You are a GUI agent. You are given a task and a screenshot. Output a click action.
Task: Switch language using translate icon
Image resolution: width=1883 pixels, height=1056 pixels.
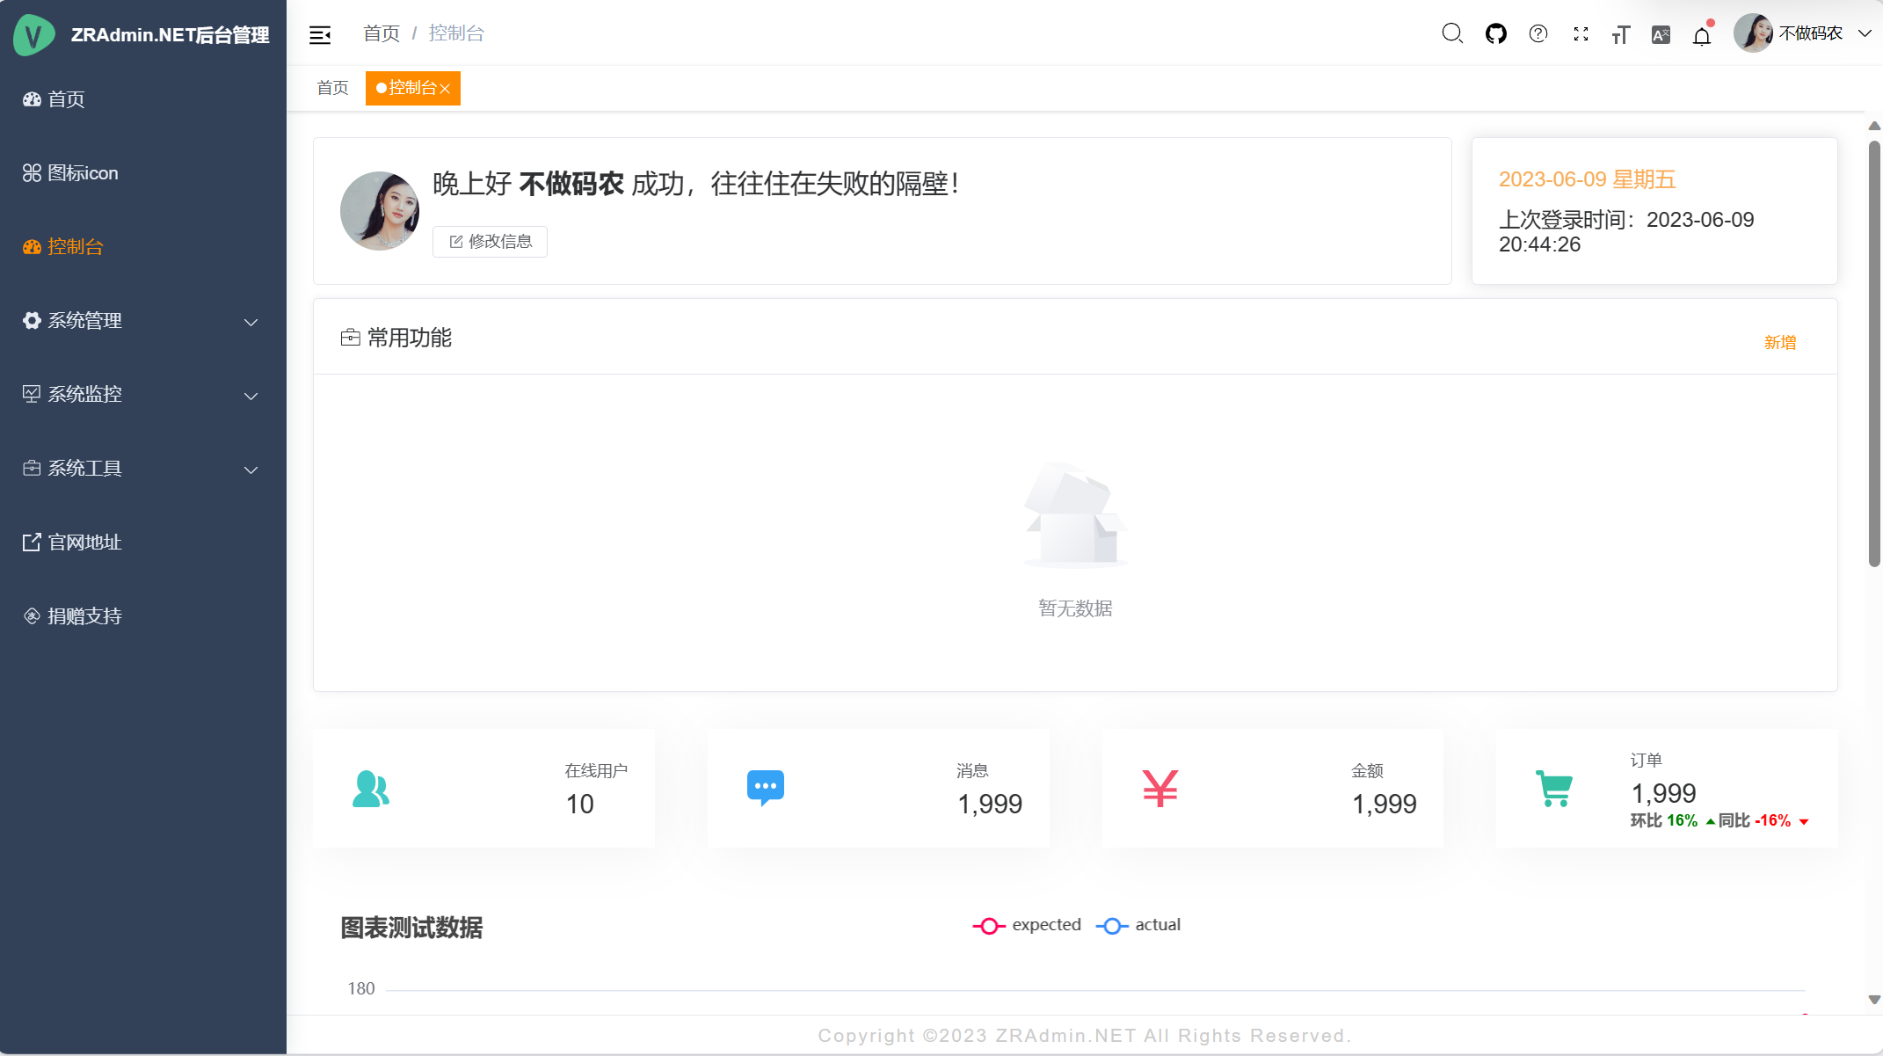1661,34
